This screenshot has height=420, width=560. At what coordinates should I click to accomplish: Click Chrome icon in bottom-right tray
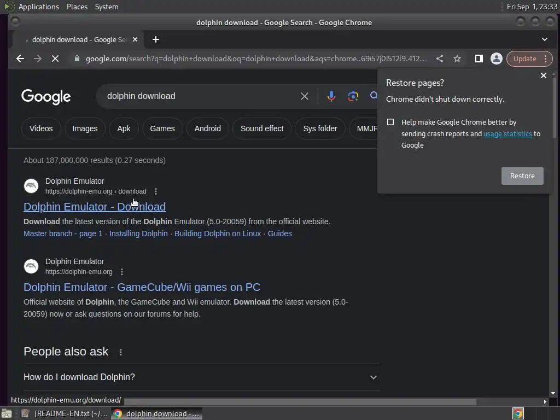(518, 413)
